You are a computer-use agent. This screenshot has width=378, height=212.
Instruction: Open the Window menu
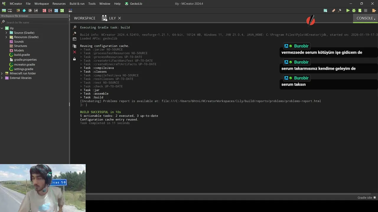click(105, 4)
